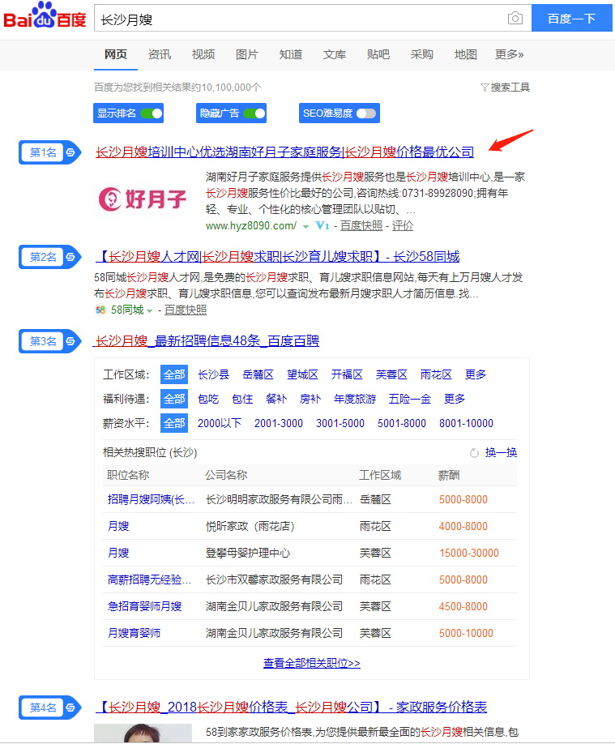The height and width of the screenshot is (744, 615).
Task: Expand dropdown arrow after www.hyz8090.com
Action: 306,226
